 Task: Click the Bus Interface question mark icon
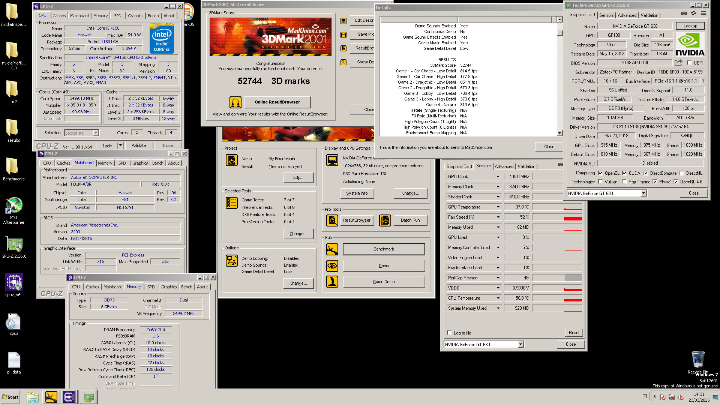(x=703, y=81)
